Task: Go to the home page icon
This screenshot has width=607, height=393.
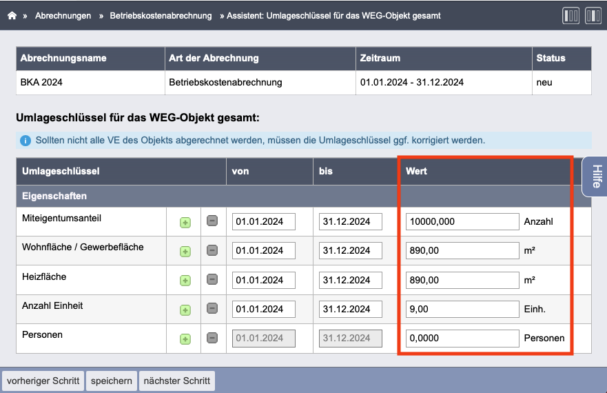Action: (x=12, y=15)
